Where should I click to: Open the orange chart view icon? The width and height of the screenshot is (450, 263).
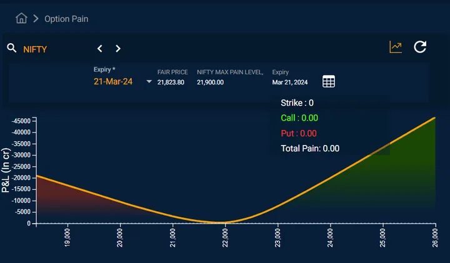point(396,47)
